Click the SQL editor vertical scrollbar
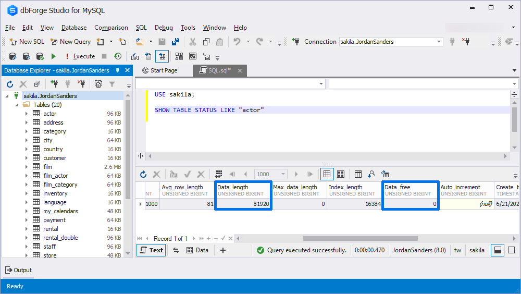The width and height of the screenshot is (521, 294). pos(514,119)
